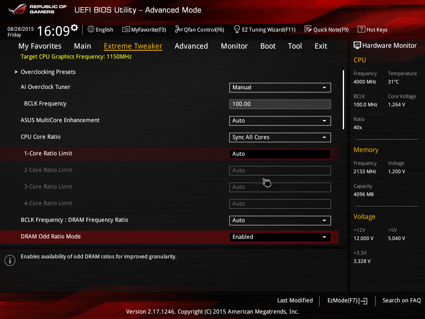Screen dimensions: 425x319
Task: Go to the Monitor tab
Action: pos(234,46)
